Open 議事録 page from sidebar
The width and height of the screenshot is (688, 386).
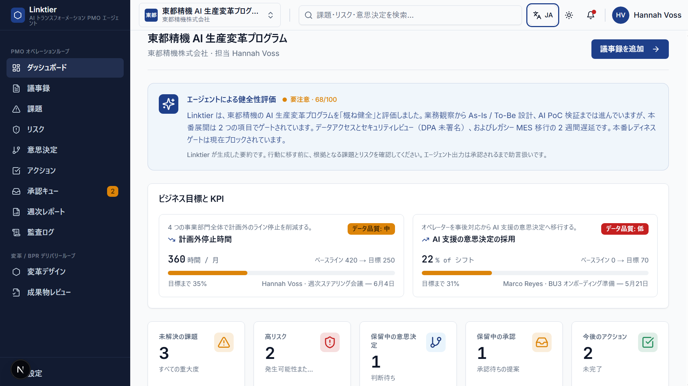65,88
